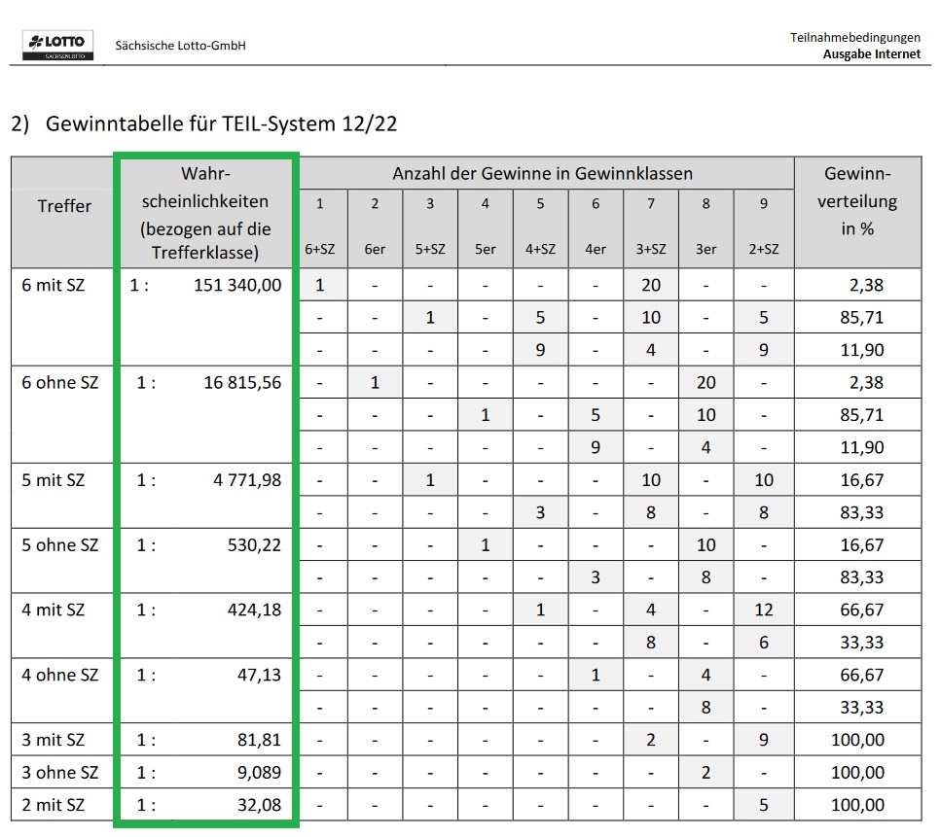Click the probability value '81,81'

[x=260, y=740]
